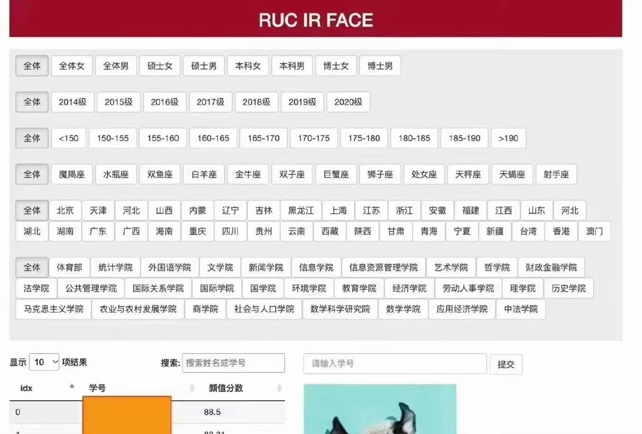Filter heights by the 170-175 range
Viewport: 642px width, 434px height.
[x=314, y=138]
